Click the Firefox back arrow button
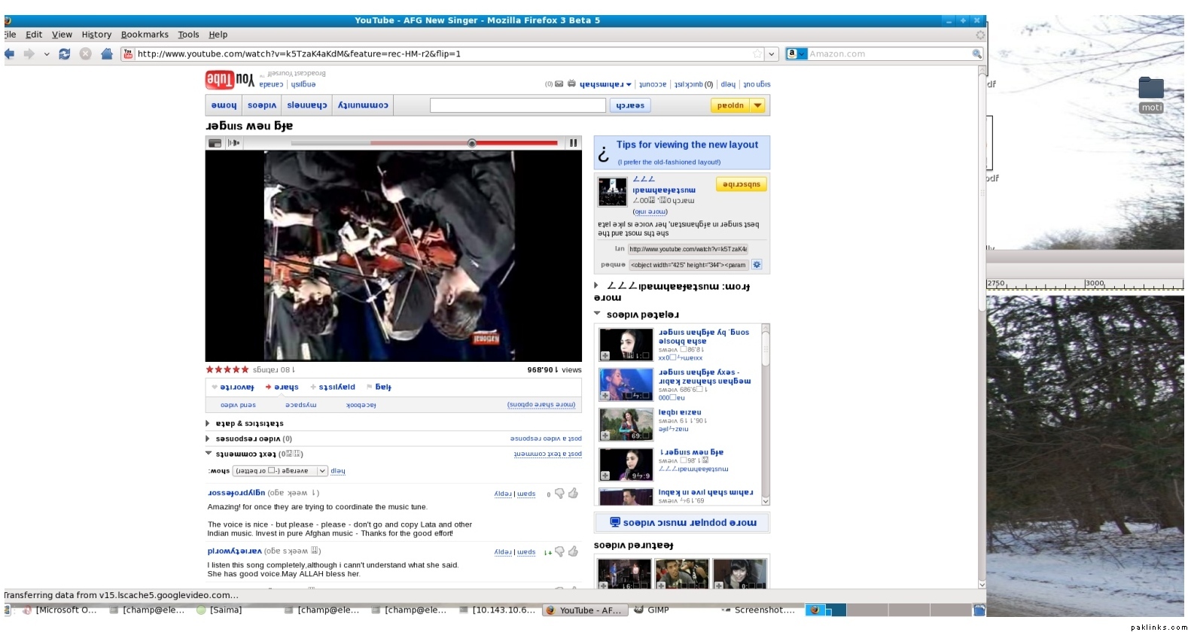1188x632 pixels. click(10, 54)
